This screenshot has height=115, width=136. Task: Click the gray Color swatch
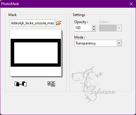coord(108,28)
